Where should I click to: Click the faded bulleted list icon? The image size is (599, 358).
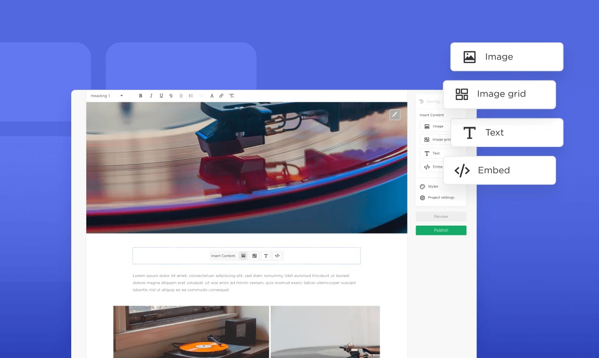pos(201,96)
